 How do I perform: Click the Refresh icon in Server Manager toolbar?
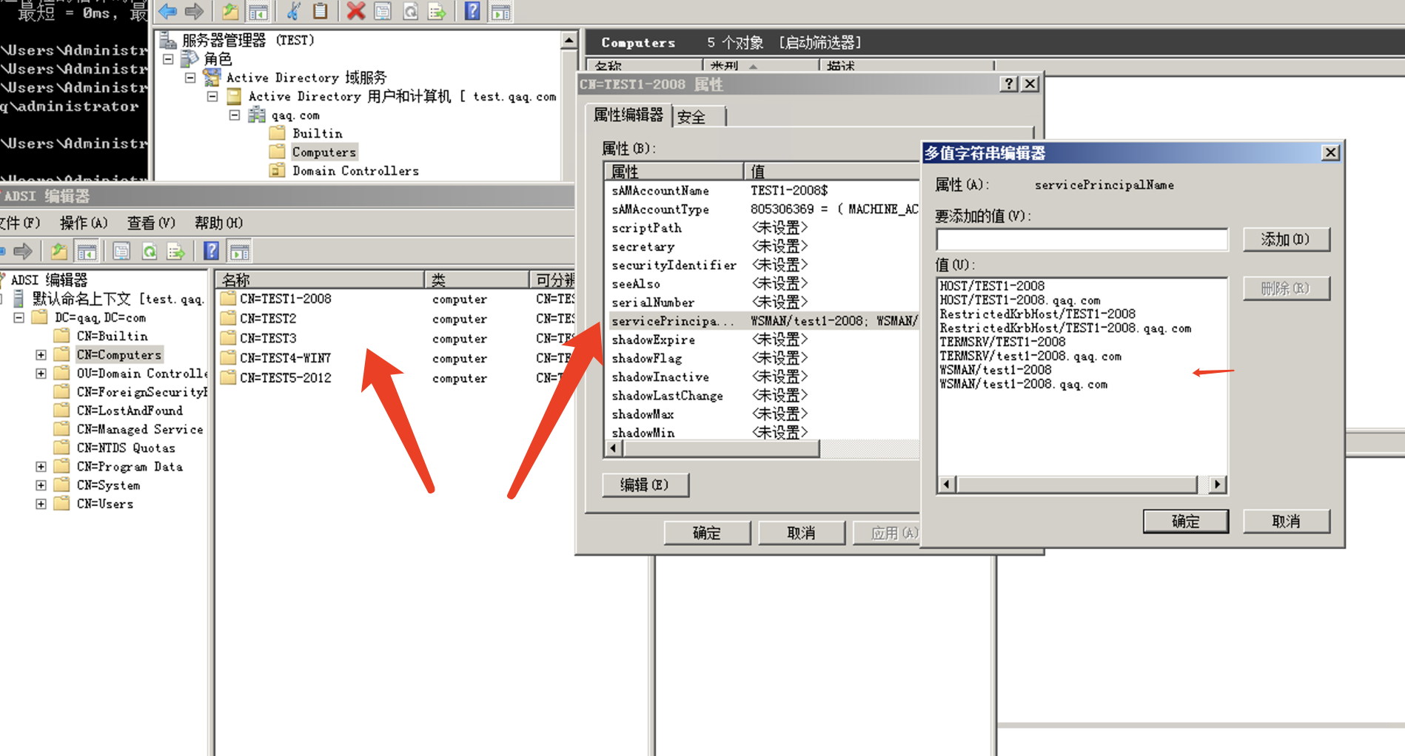point(410,12)
